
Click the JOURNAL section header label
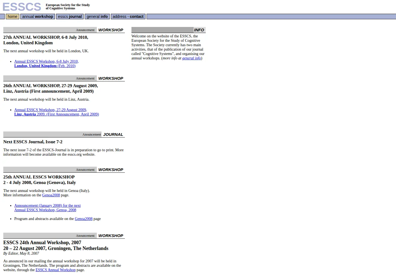pos(113,134)
